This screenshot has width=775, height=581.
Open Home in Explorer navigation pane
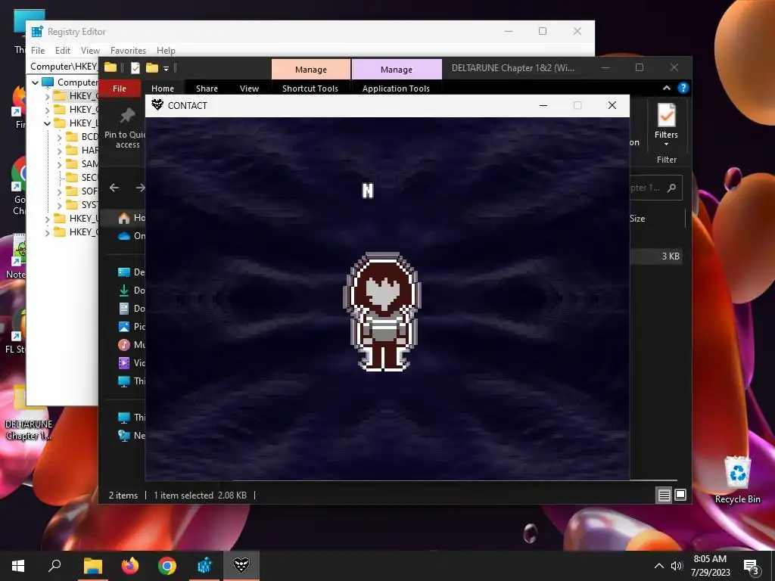[x=132, y=218]
